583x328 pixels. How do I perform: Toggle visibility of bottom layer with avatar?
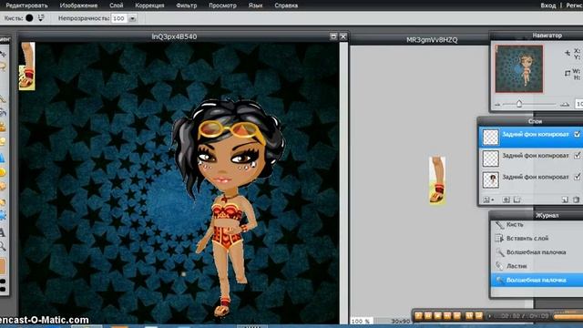coord(577,177)
